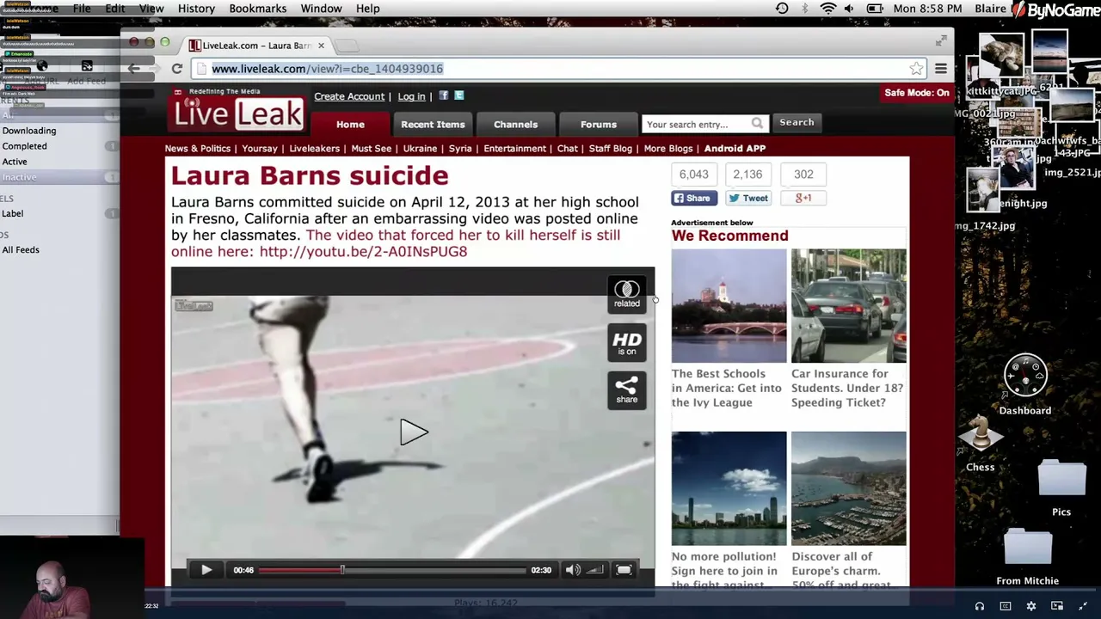Open the Window menu in the menu bar
1101x619 pixels.
click(x=321, y=9)
